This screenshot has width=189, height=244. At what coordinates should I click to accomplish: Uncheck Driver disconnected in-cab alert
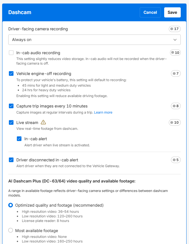pyautogui.click(x=11, y=160)
